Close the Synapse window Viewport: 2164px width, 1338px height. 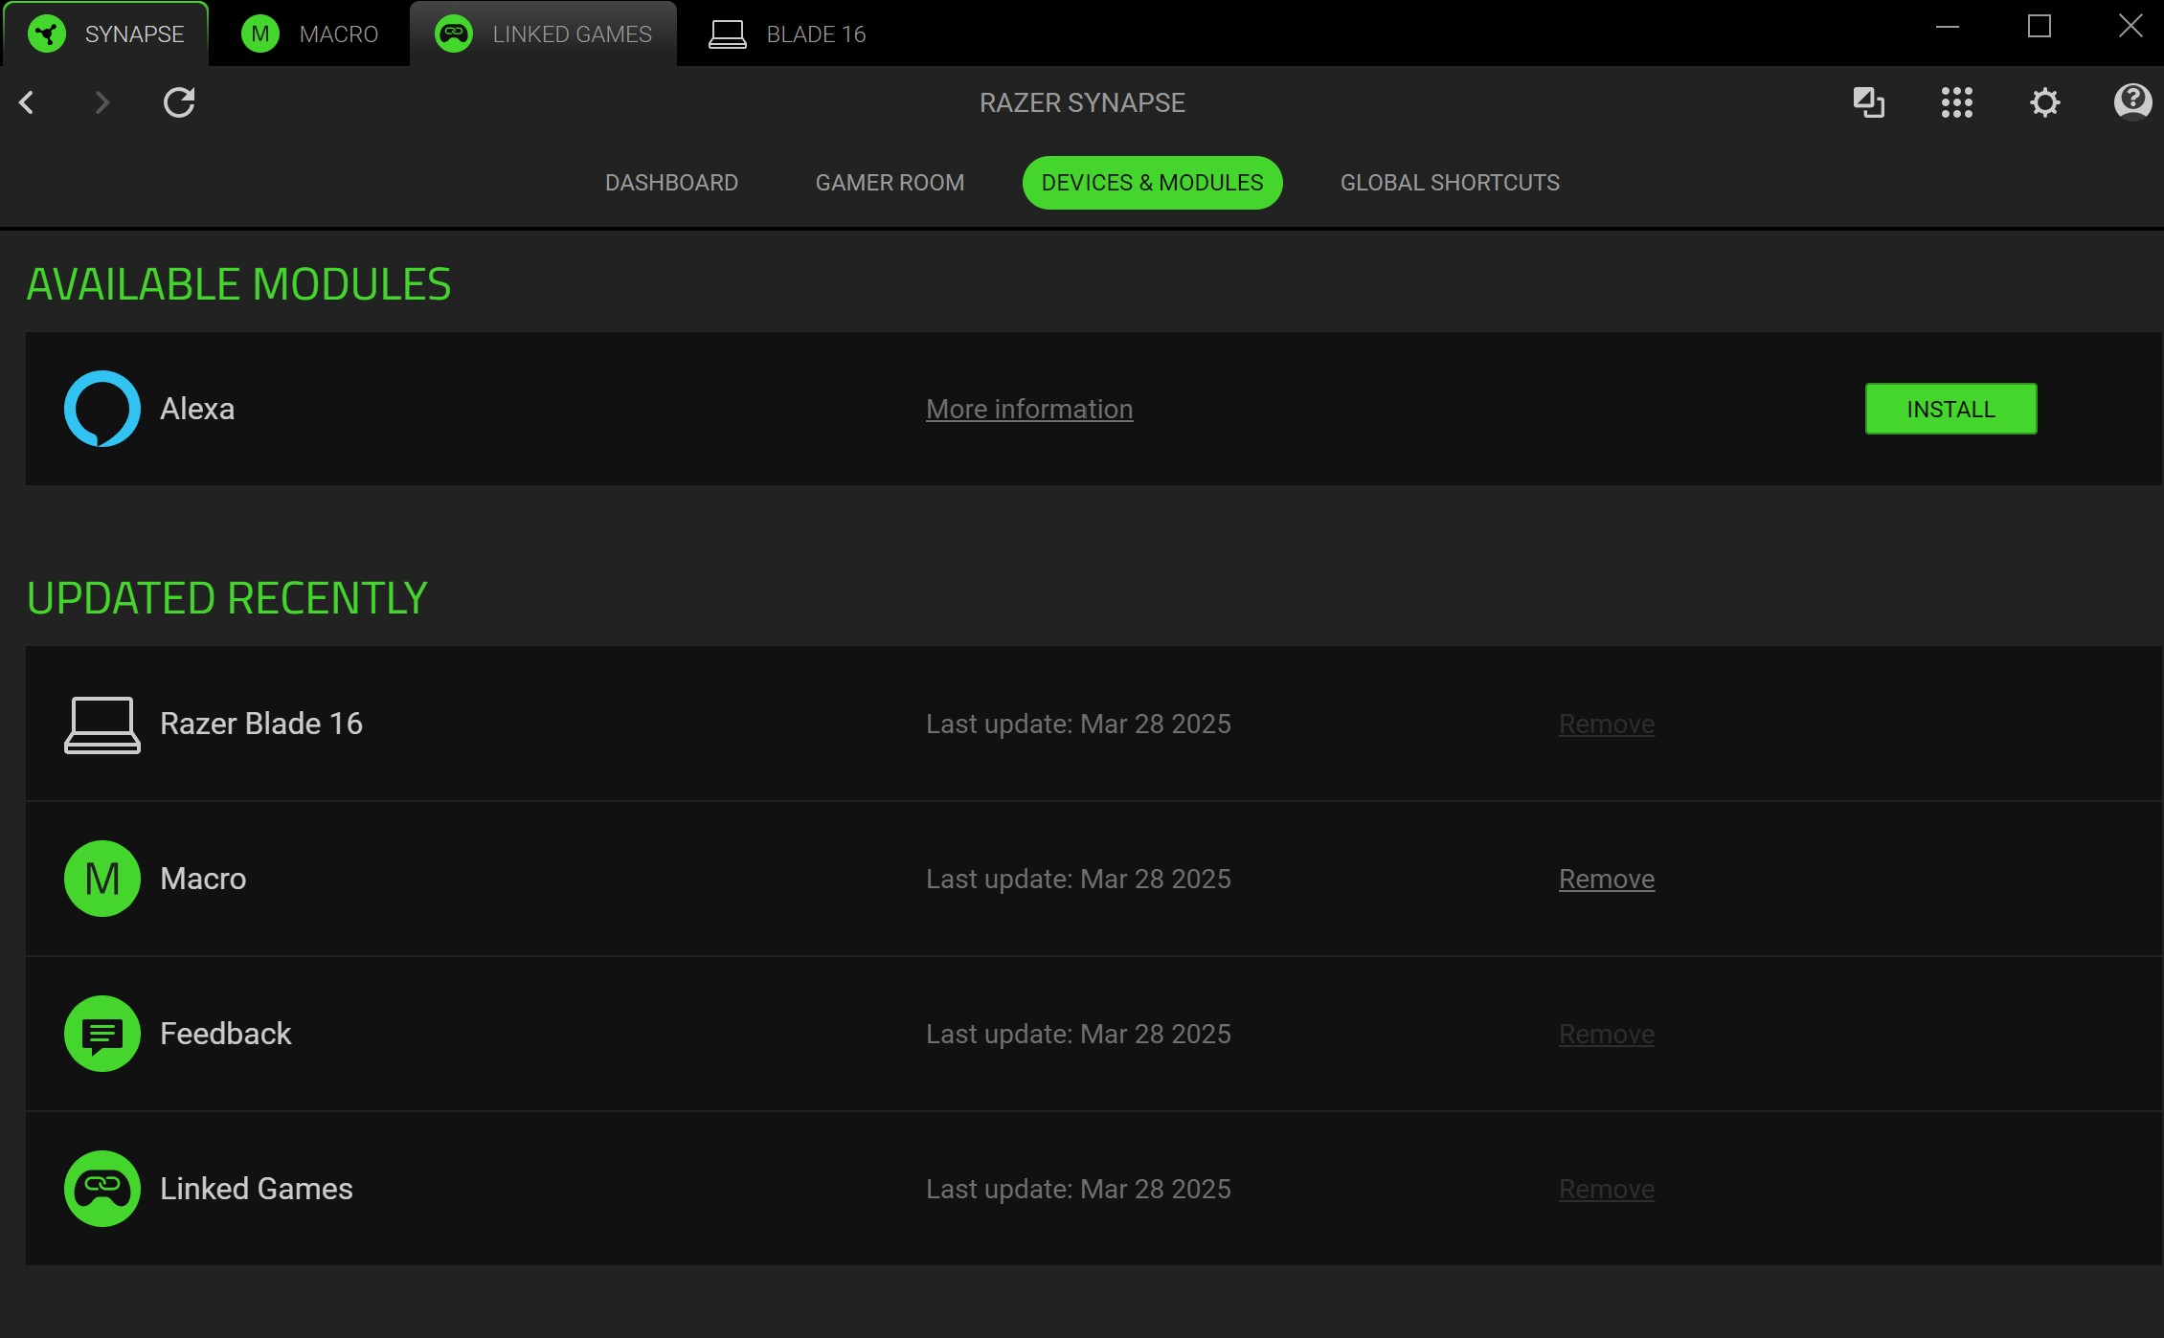2130,26
